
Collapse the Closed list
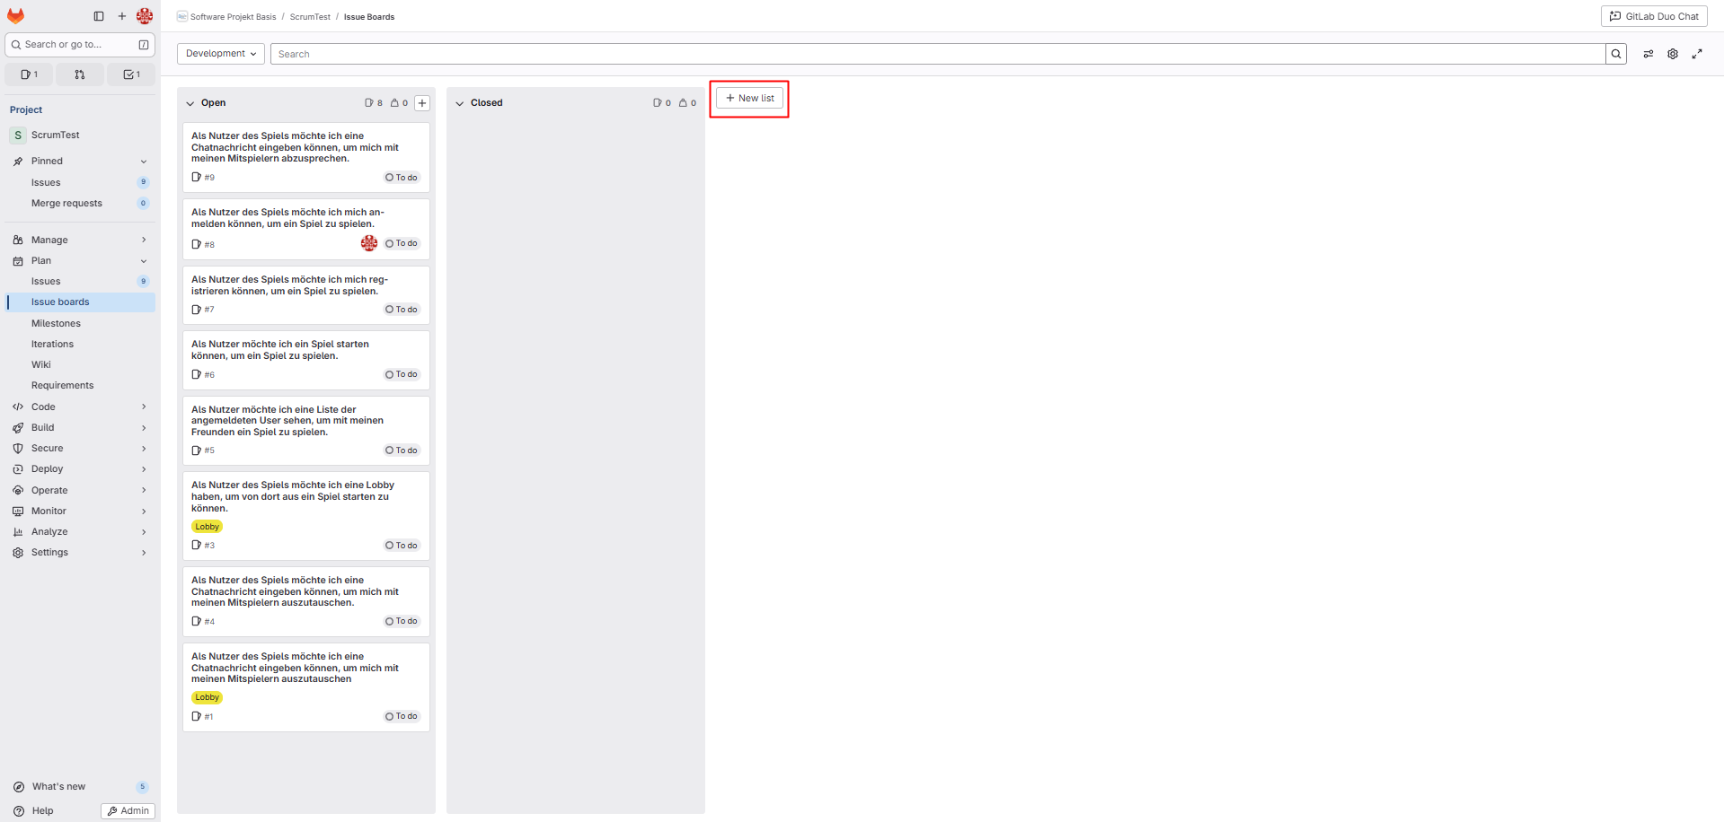(x=459, y=103)
